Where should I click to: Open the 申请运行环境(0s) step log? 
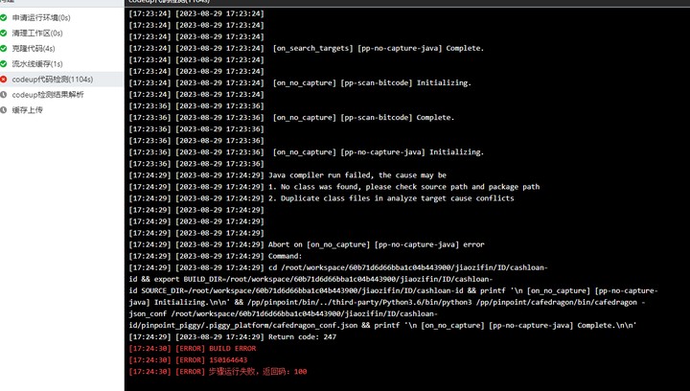pyautogui.click(x=61, y=17)
